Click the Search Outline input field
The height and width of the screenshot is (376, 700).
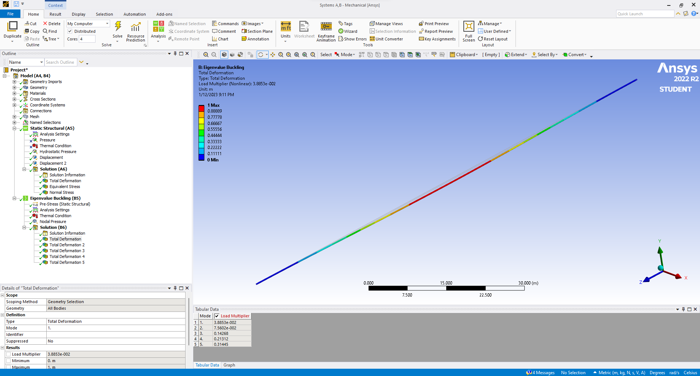pos(60,62)
